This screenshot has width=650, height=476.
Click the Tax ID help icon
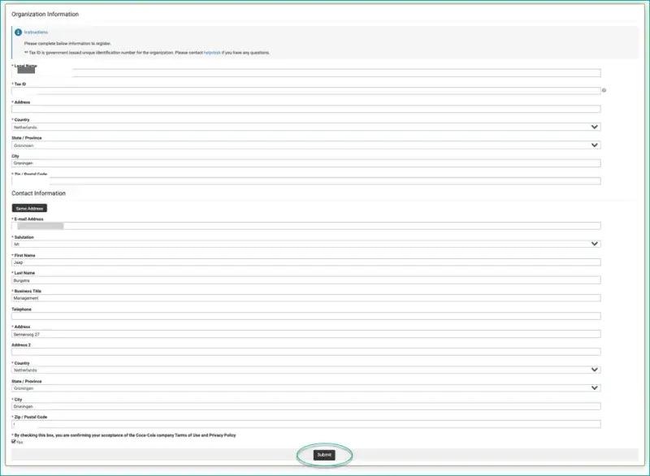pyautogui.click(x=604, y=90)
